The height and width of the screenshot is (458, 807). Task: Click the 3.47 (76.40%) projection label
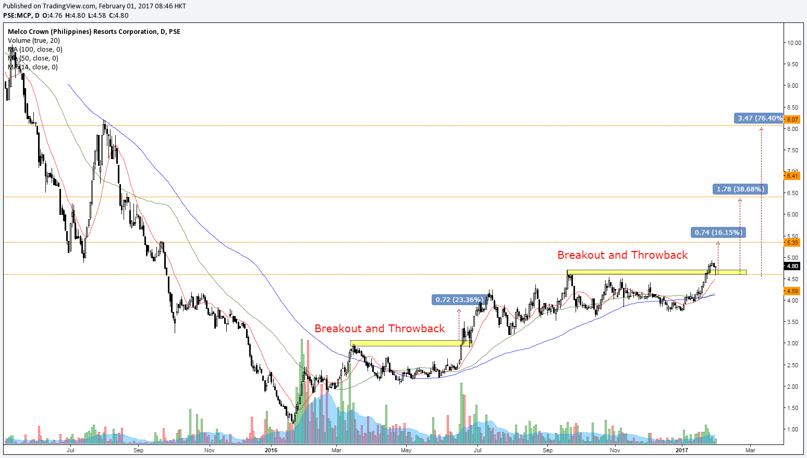pos(759,118)
